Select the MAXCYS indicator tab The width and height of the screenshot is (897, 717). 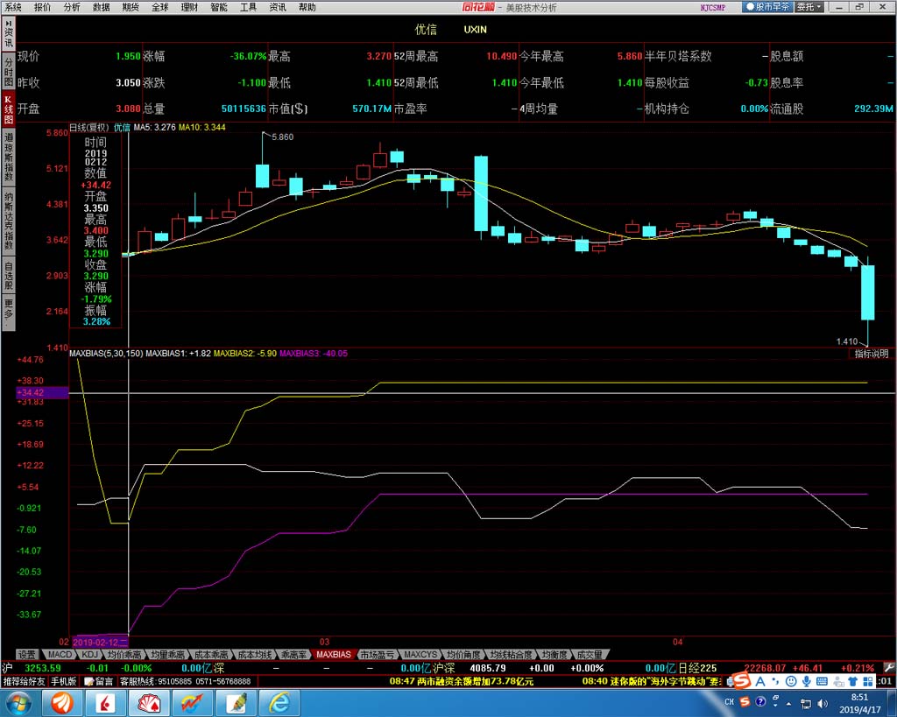(420, 655)
